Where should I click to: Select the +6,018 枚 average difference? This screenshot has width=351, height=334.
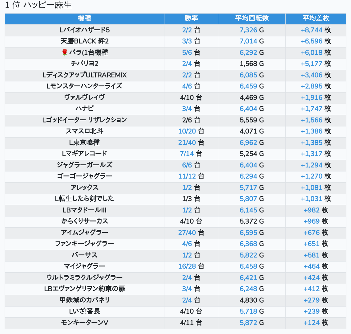click(316, 52)
